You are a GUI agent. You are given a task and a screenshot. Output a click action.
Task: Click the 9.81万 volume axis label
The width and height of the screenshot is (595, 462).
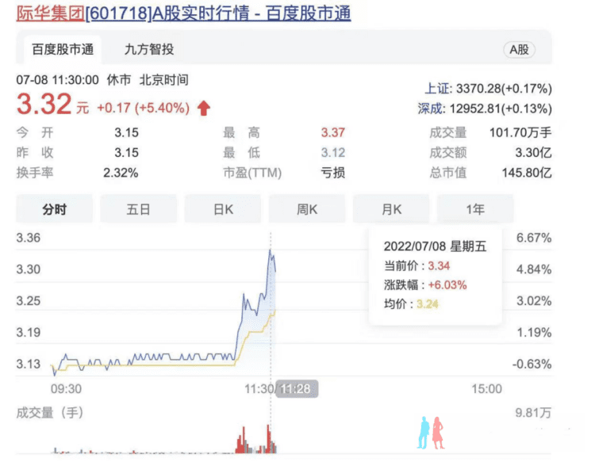[x=533, y=413]
